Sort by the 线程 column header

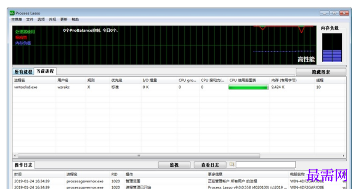point(330,80)
